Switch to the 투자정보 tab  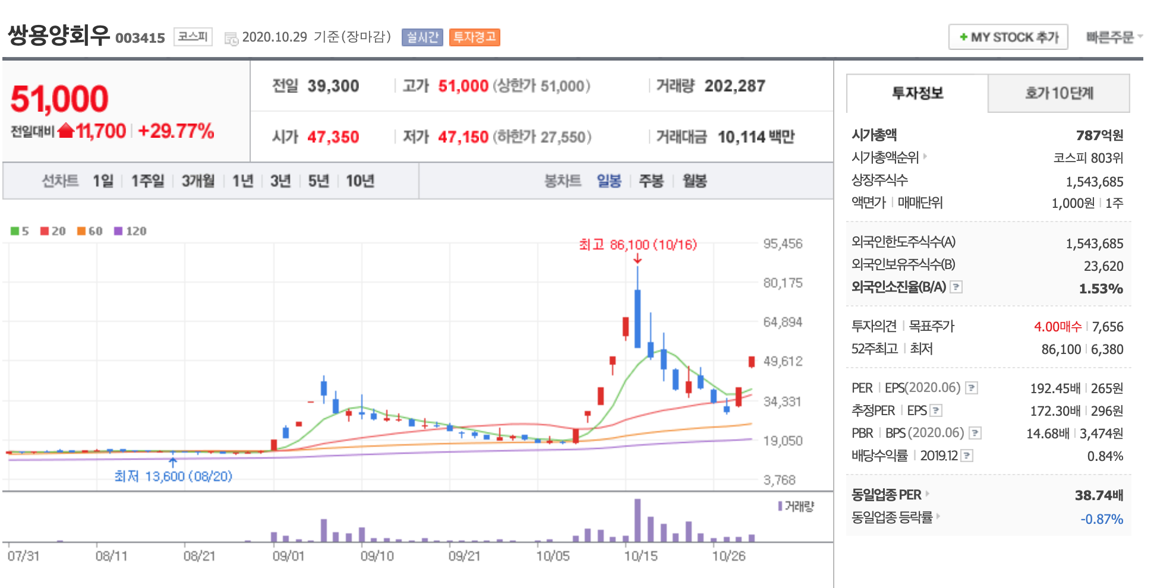tap(917, 93)
